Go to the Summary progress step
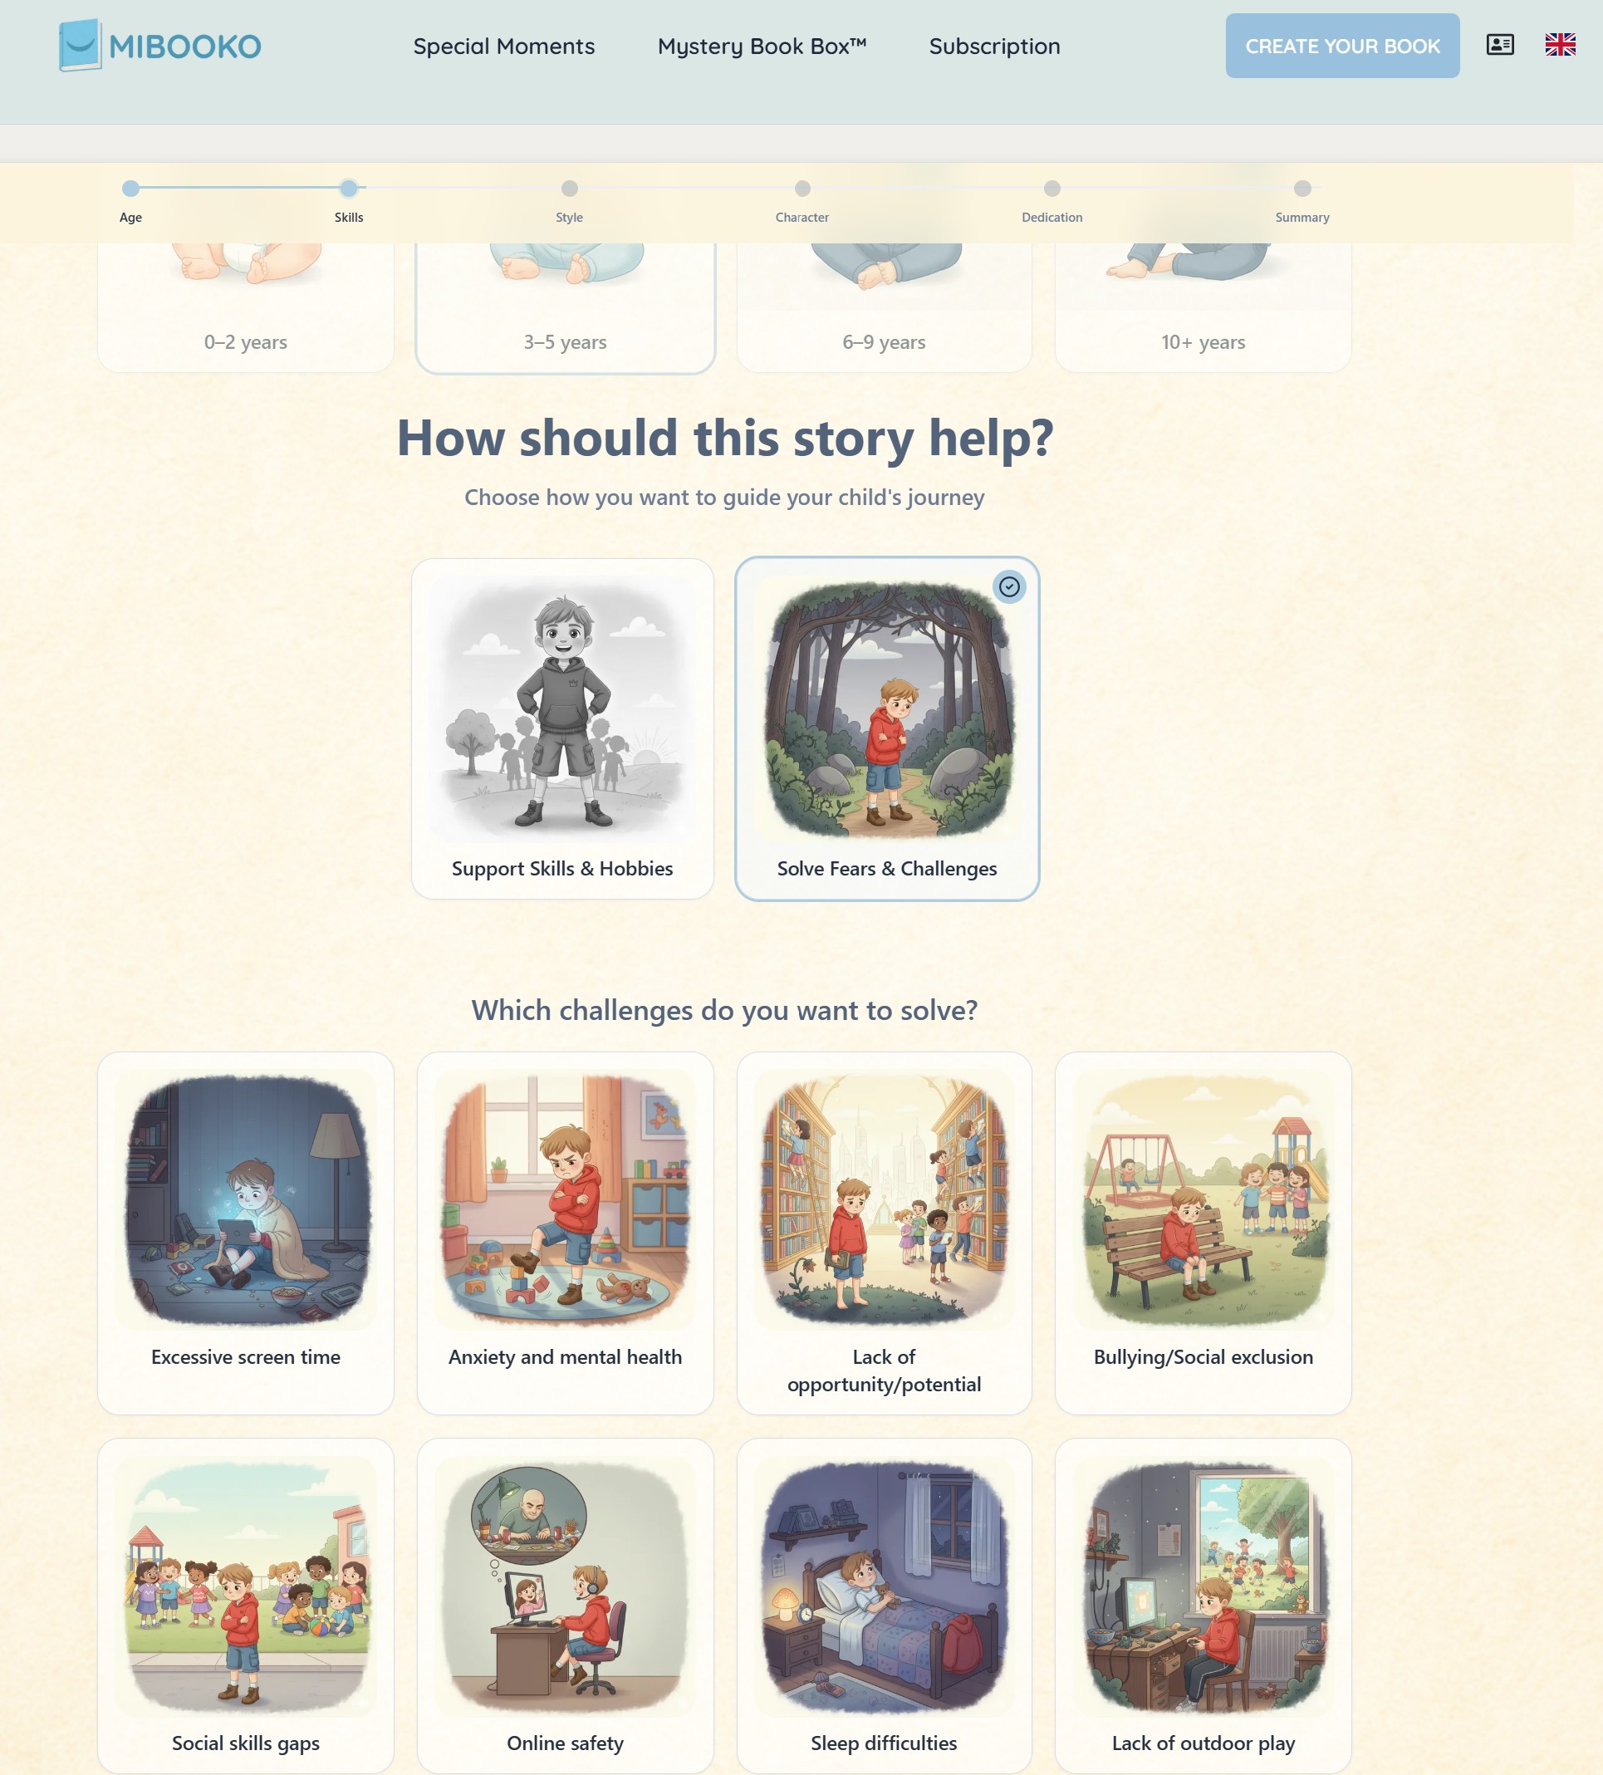 [x=1302, y=189]
